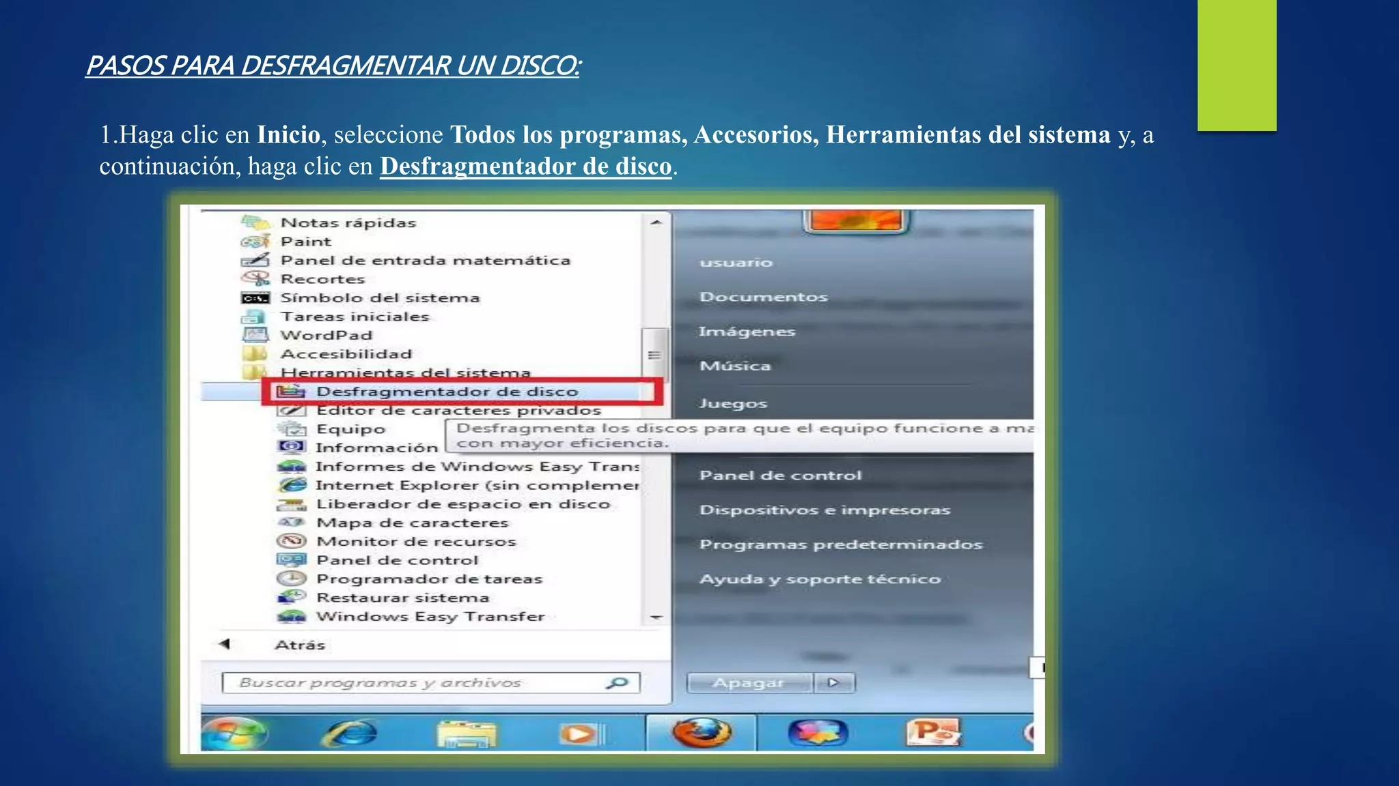Click the colorful flower app taskbar icon
This screenshot has height=786, width=1399.
click(x=818, y=733)
